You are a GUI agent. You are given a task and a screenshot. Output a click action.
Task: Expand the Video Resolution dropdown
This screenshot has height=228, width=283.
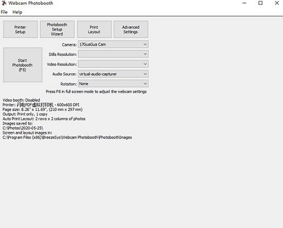pyautogui.click(x=113, y=64)
